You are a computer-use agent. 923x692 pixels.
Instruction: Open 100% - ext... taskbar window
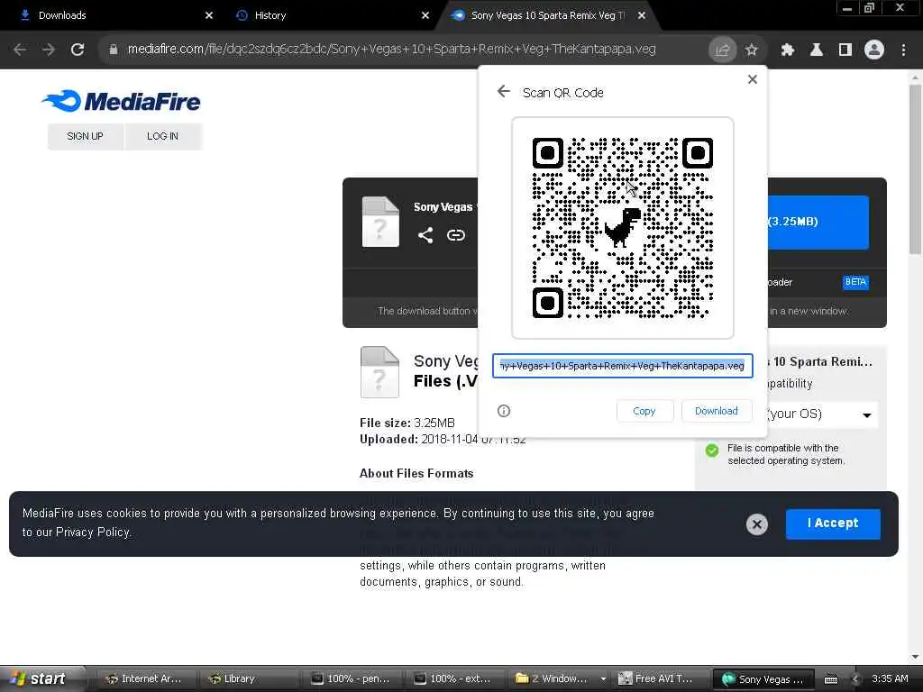[x=452, y=678]
